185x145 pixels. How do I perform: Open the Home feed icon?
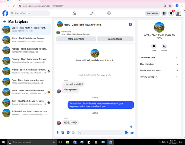[74, 13]
